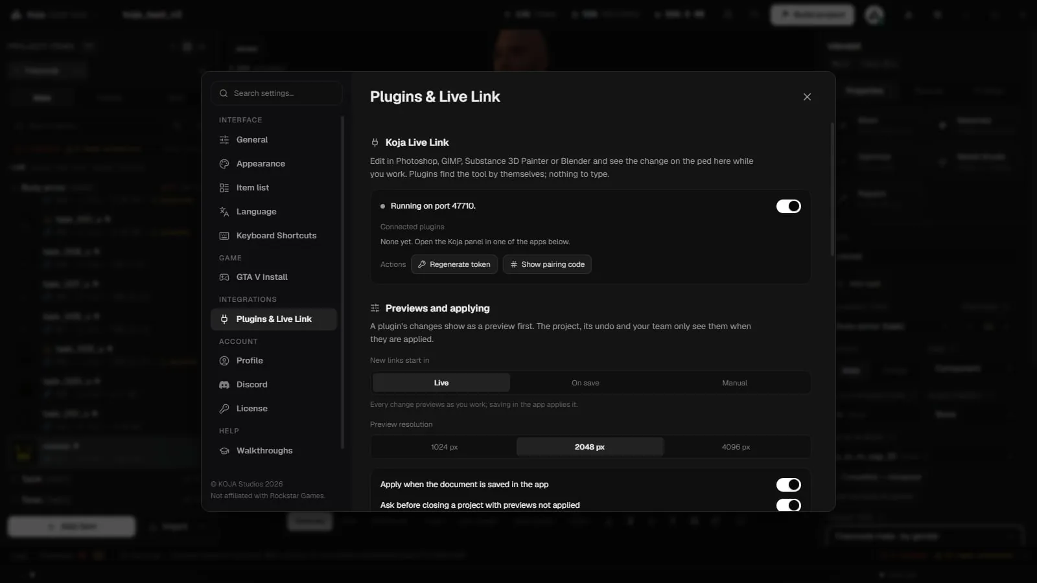Click the Plugins & Live Link plug icon

tap(224, 319)
